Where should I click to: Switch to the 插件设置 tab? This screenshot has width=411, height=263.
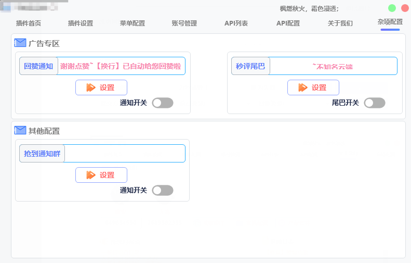[81, 23]
